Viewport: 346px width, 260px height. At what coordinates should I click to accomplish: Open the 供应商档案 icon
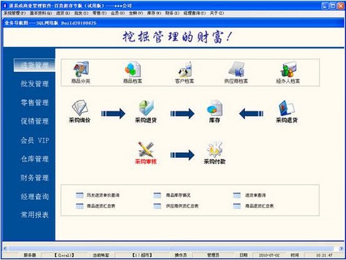click(x=236, y=72)
